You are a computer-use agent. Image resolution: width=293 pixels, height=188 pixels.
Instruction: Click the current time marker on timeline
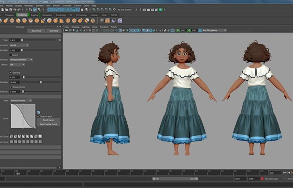click(x=18, y=173)
